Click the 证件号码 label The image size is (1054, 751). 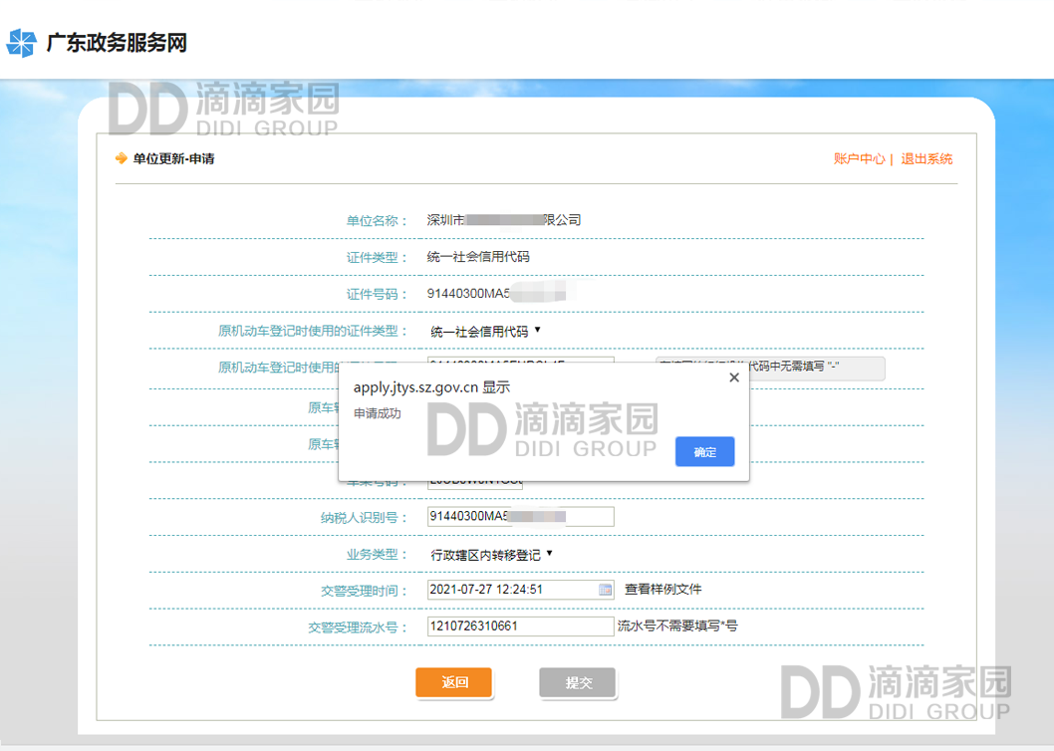click(x=377, y=294)
